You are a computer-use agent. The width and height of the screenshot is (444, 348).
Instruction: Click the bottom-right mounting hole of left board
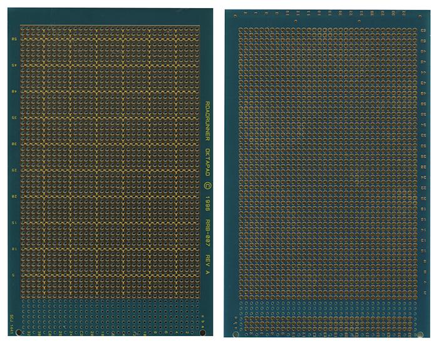point(203,332)
